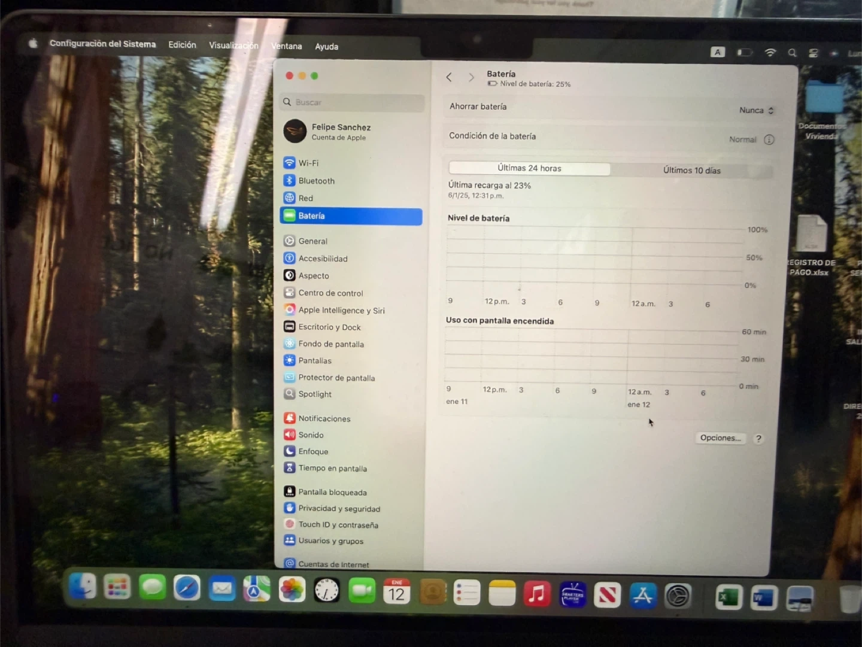
Task: Open Apple Intelligence y Siri settings
Action: click(x=341, y=310)
